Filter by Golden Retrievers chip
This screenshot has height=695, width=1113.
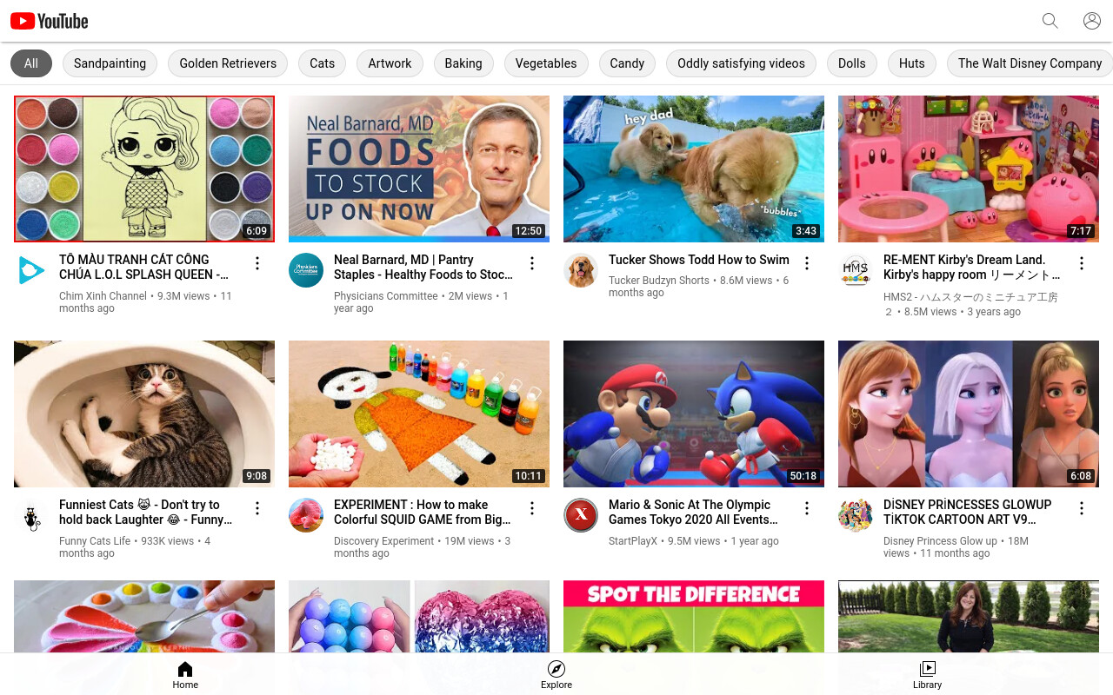[x=228, y=63]
